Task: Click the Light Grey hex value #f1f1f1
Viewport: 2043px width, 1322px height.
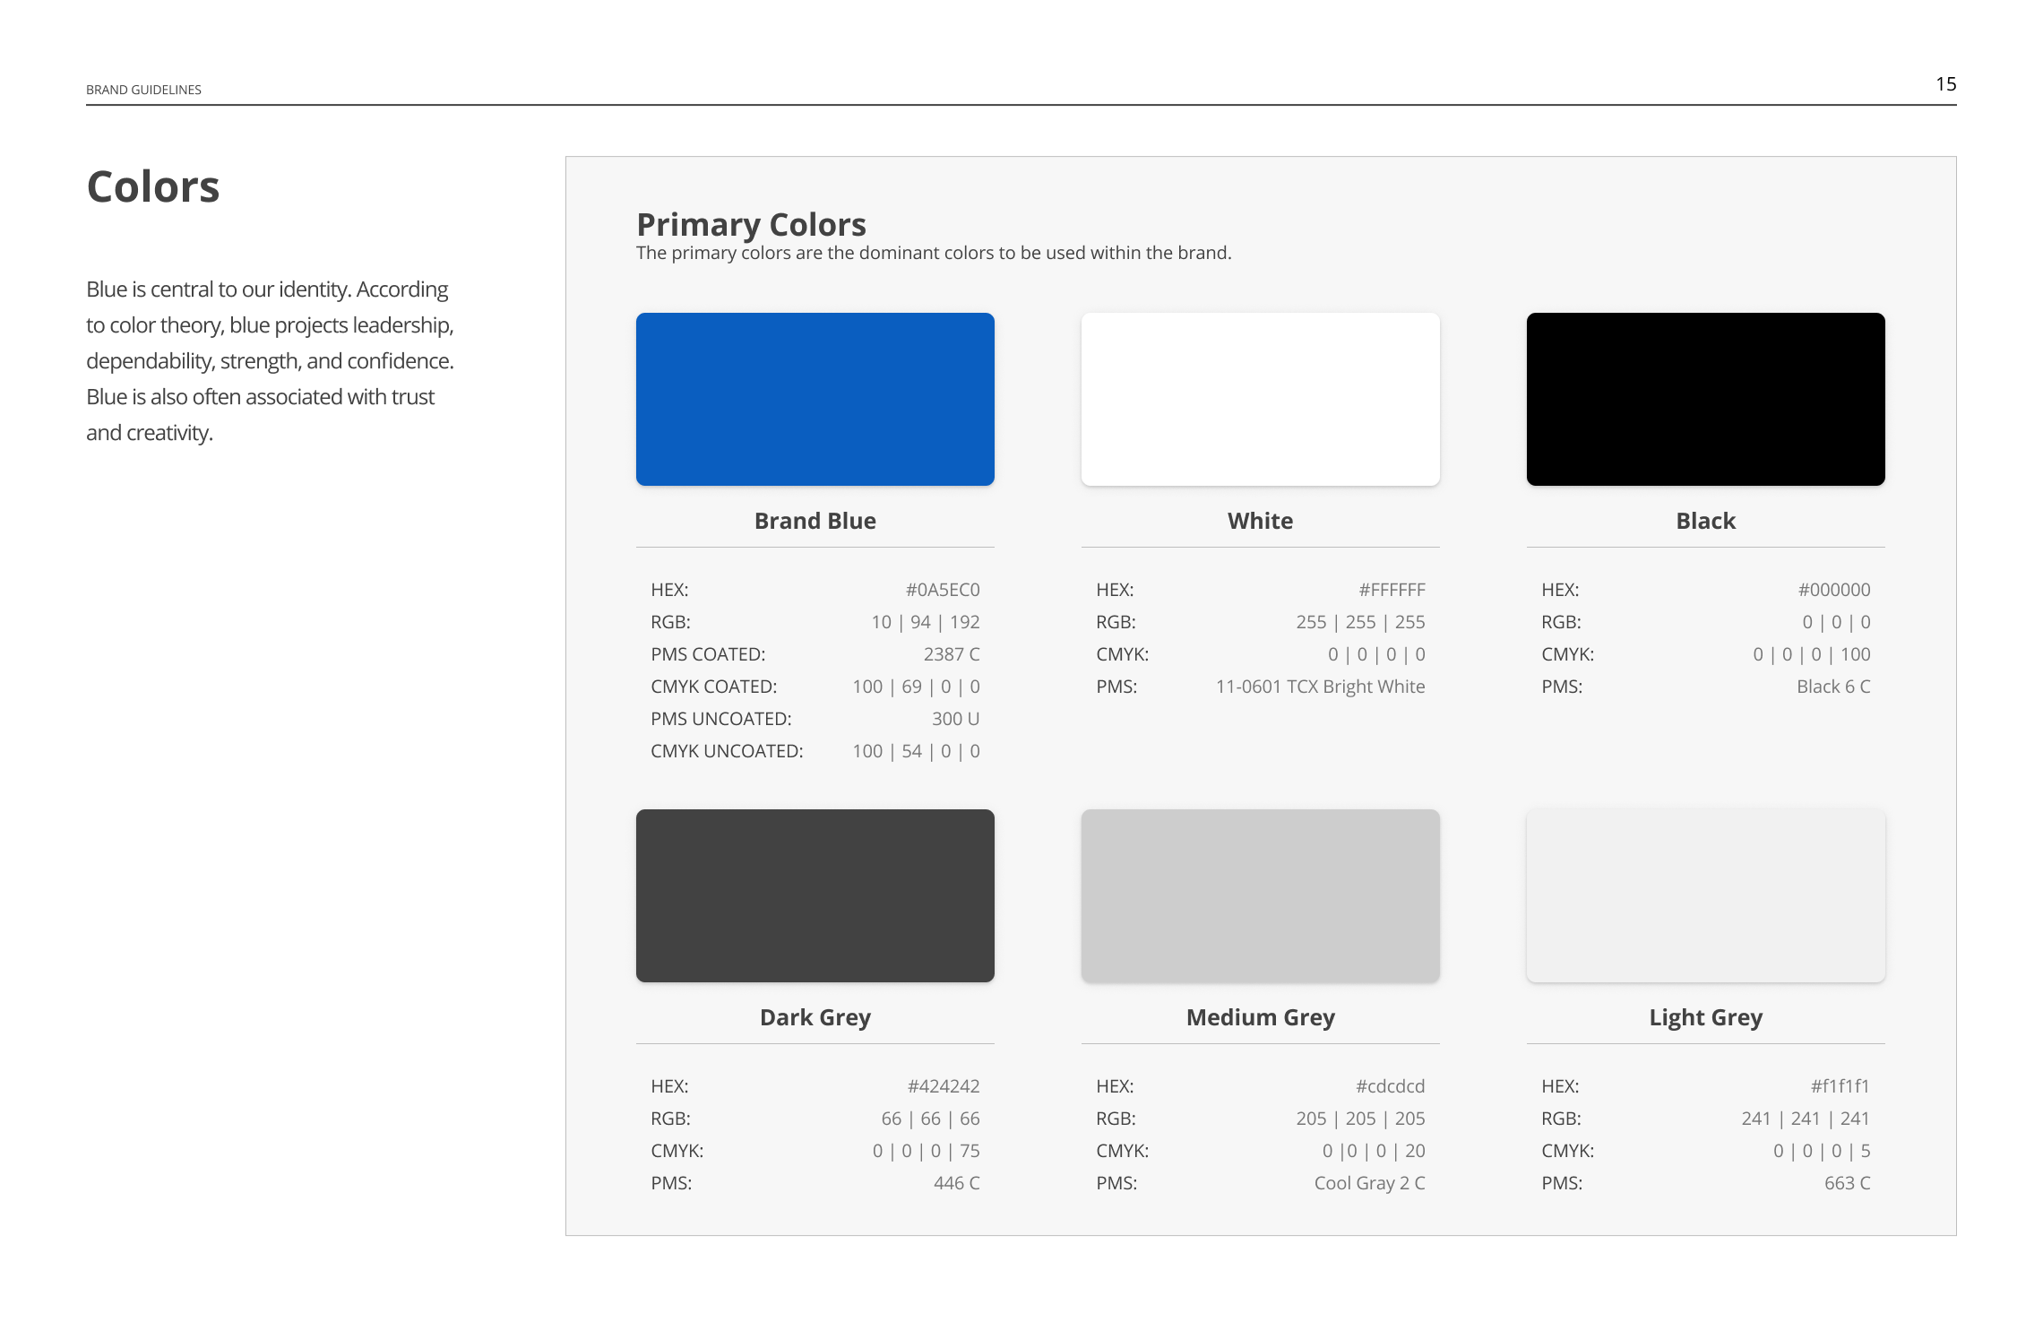Action: 1839,1086
